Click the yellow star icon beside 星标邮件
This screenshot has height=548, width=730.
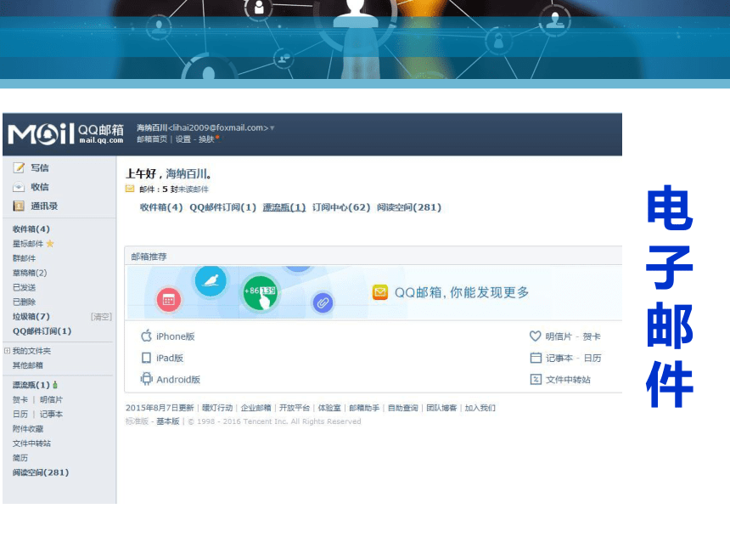[x=50, y=243]
